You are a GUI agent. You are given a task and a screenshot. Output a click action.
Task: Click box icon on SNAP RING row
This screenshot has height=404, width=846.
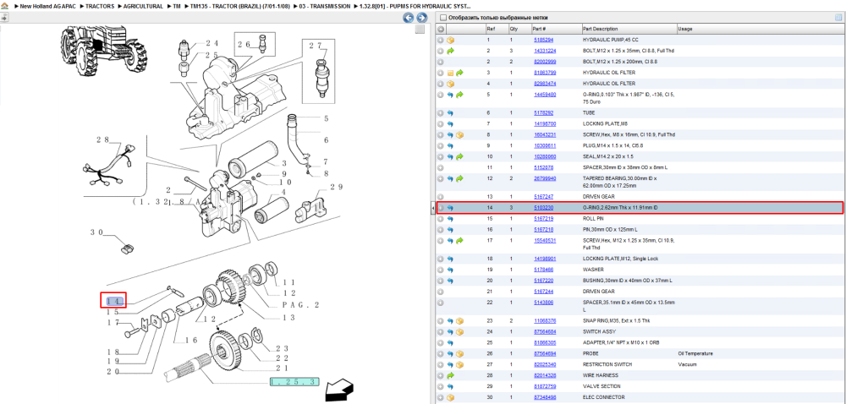459,321
